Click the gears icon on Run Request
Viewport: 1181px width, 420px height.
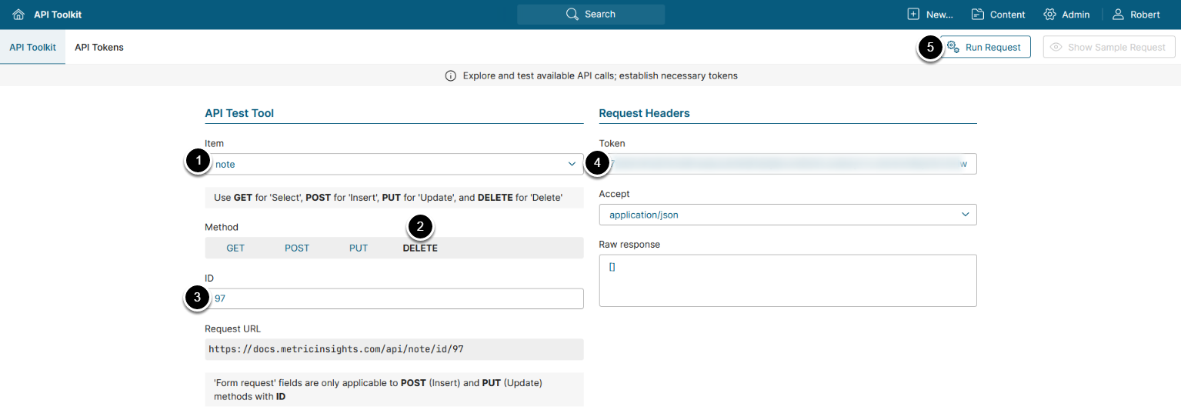click(952, 47)
